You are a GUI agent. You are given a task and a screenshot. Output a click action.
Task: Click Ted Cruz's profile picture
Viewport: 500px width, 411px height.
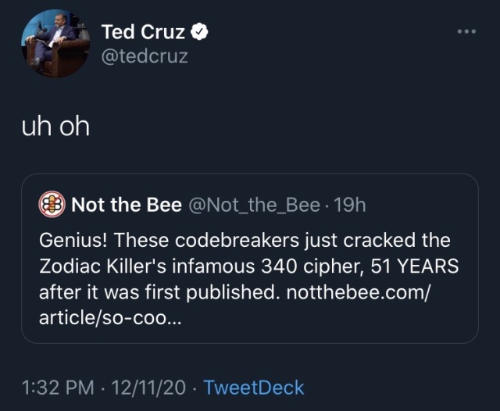(55, 45)
